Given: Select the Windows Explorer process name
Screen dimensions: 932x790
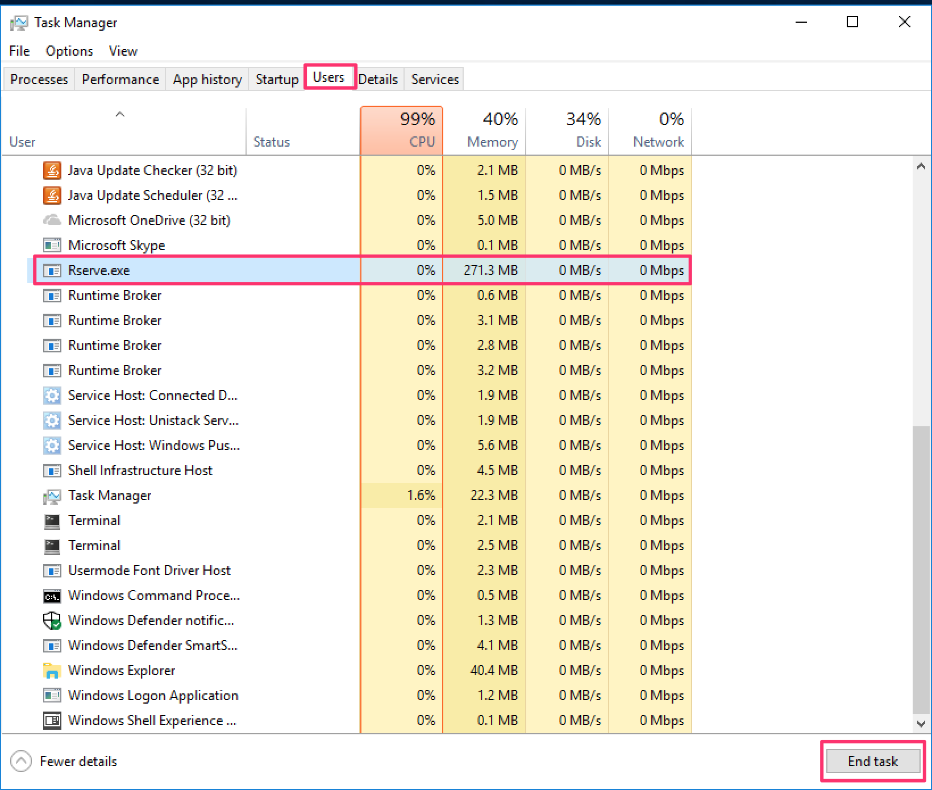Looking at the screenshot, I should coord(122,671).
